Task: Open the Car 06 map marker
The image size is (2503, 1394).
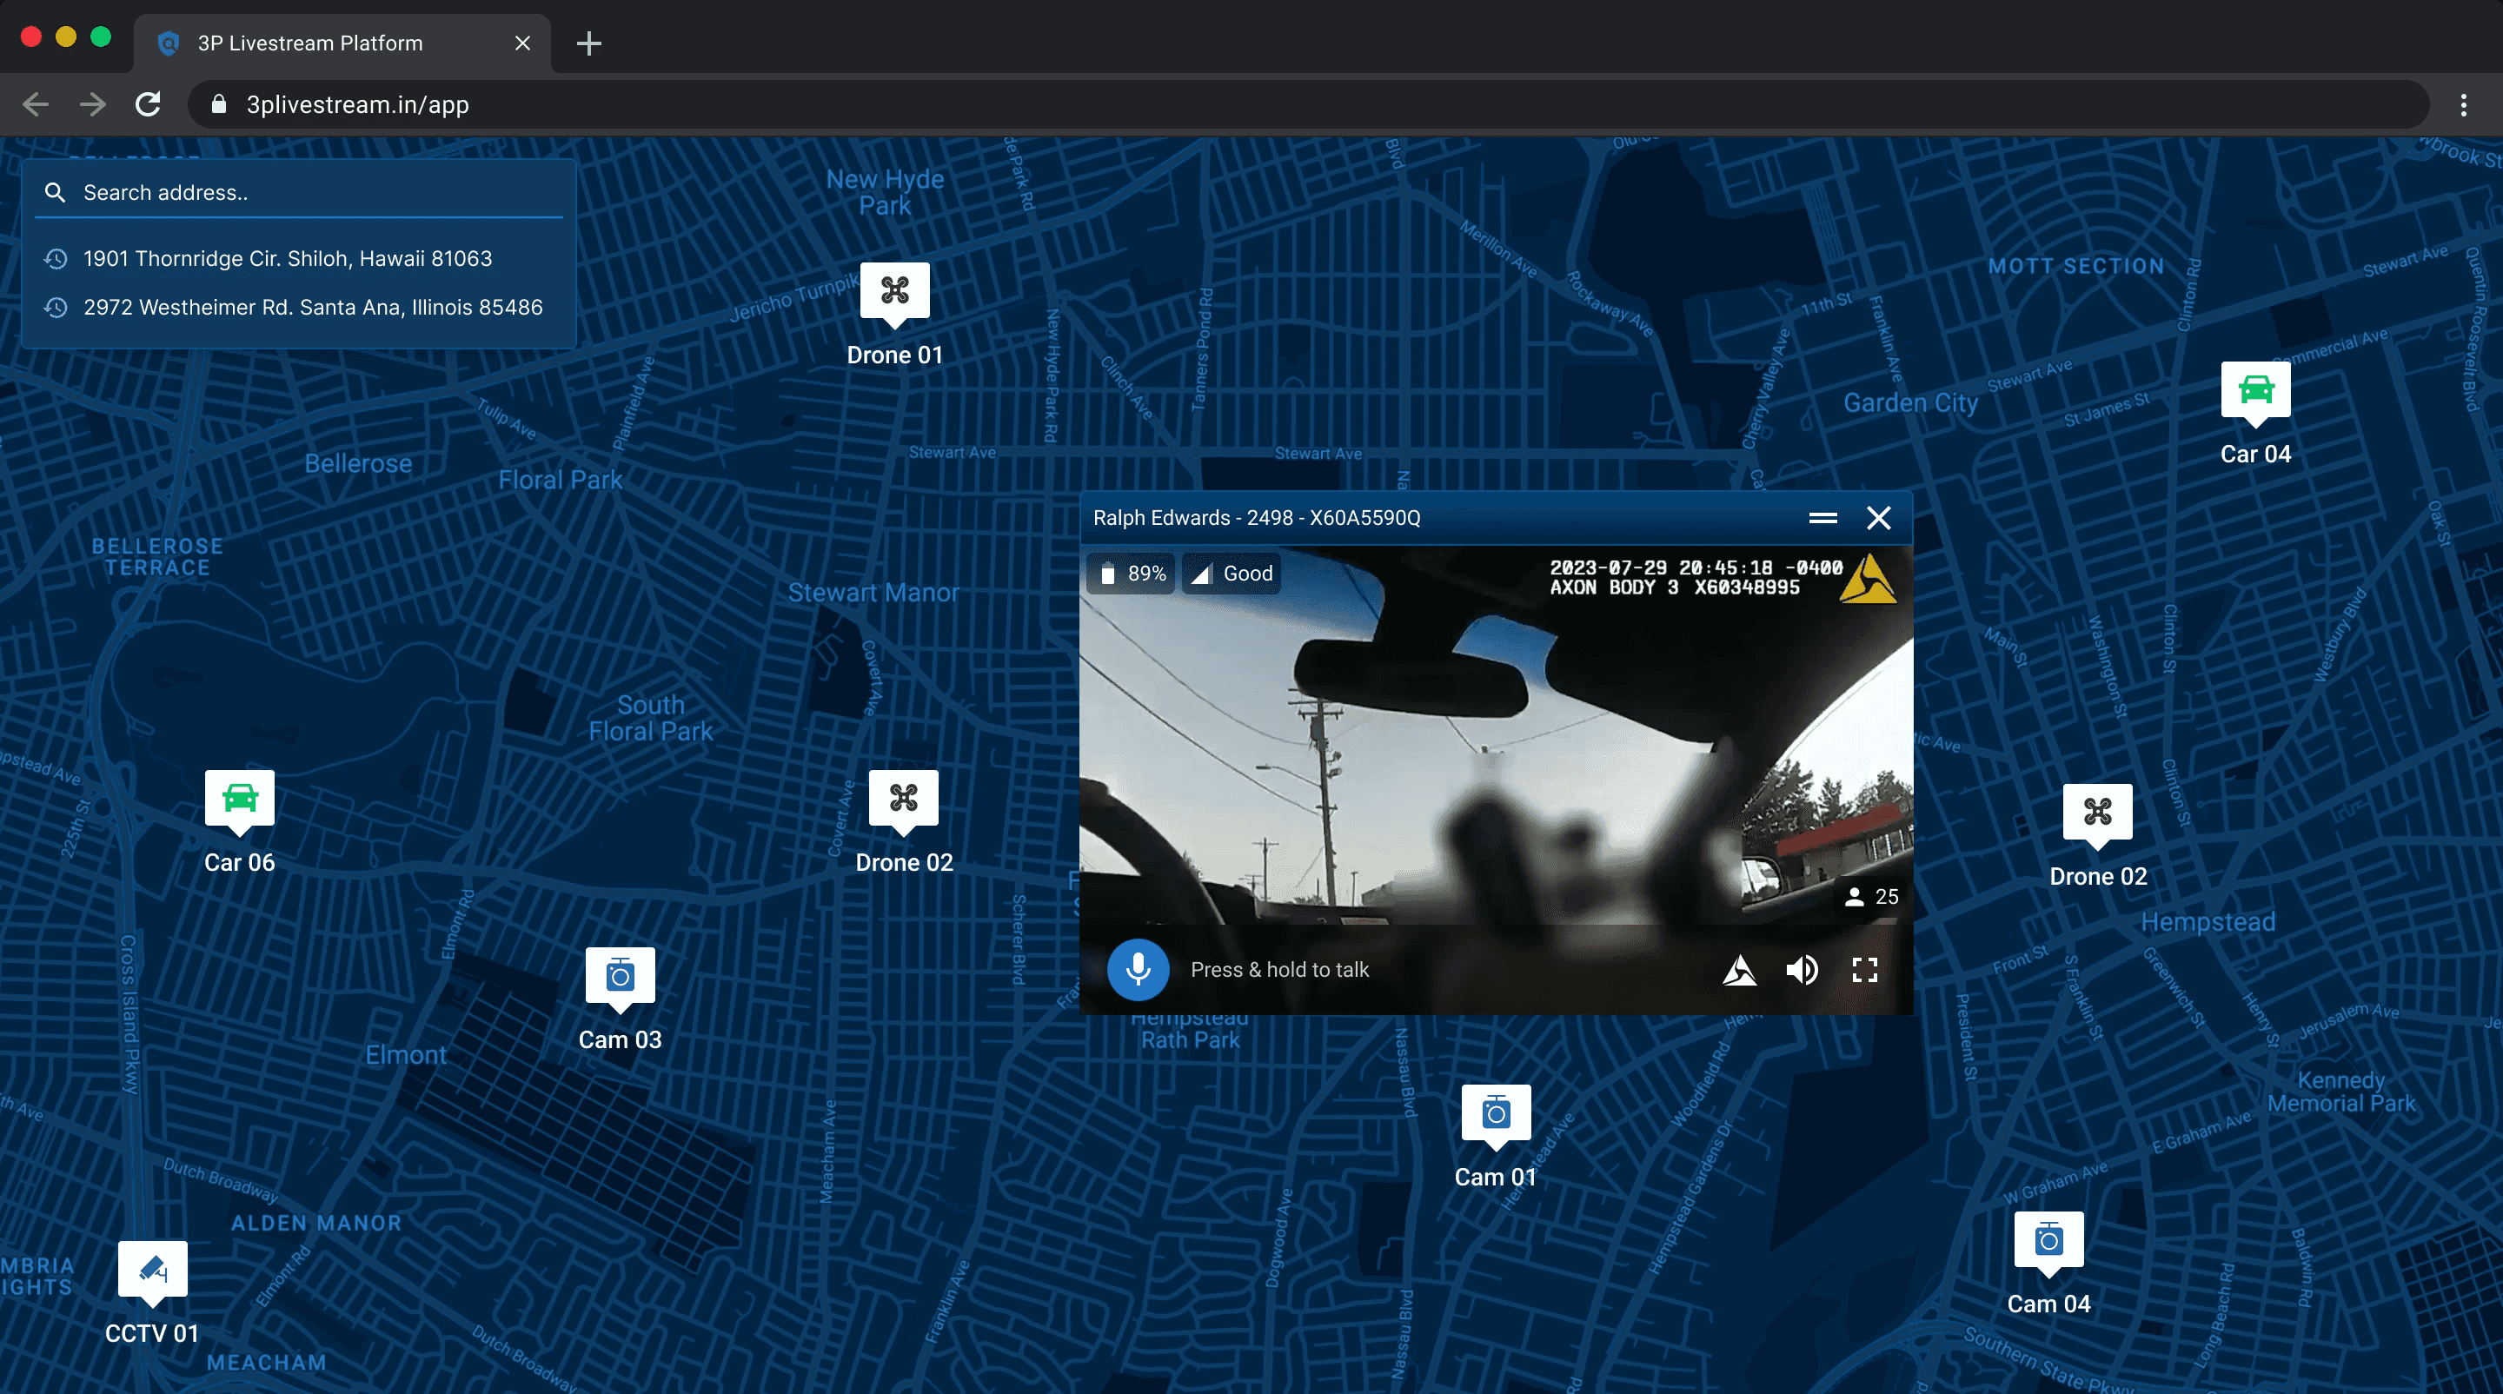Action: coord(239,799)
